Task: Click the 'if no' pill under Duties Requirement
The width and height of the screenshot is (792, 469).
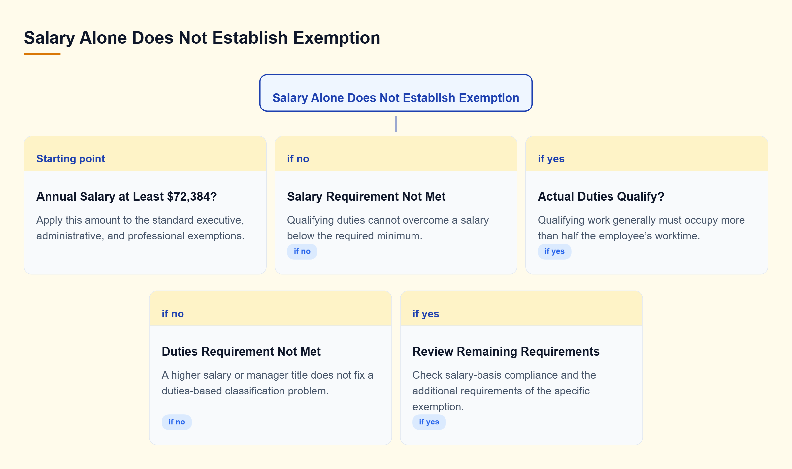Action: 177,422
